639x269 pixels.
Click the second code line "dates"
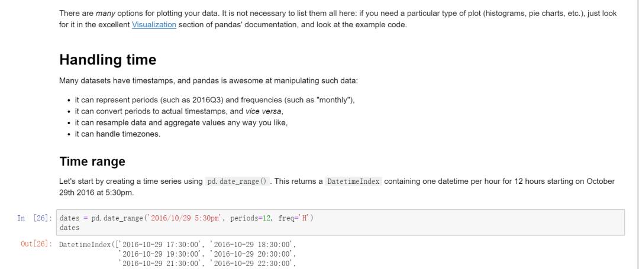[70, 228]
